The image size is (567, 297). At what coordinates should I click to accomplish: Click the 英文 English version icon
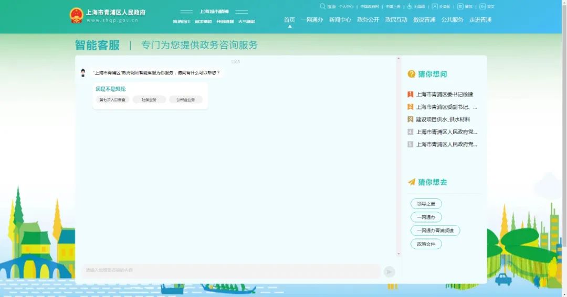[x=482, y=6]
